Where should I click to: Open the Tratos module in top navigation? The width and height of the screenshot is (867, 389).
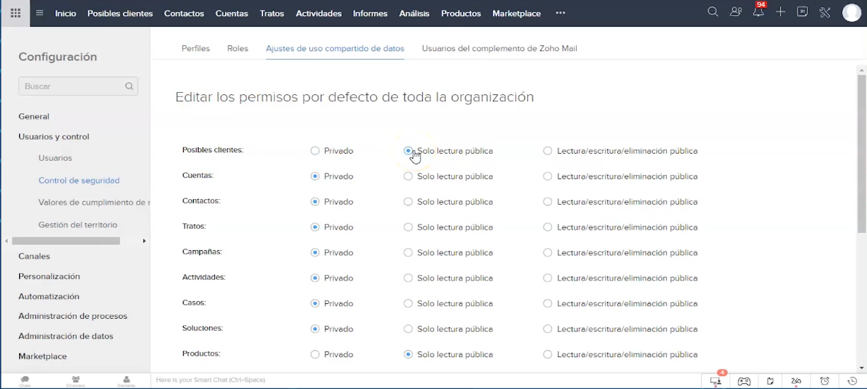point(272,13)
